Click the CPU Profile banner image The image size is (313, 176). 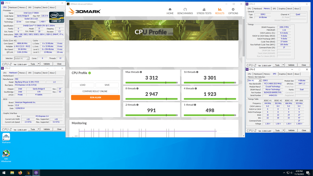click(154, 30)
